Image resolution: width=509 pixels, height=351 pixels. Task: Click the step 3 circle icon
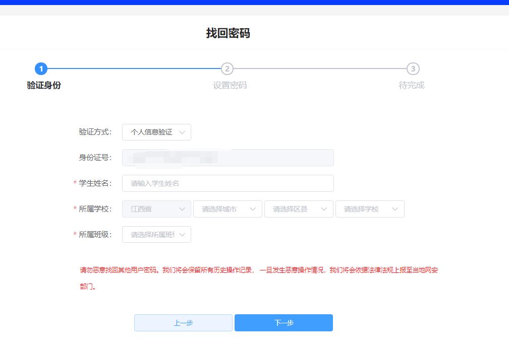[x=413, y=69]
